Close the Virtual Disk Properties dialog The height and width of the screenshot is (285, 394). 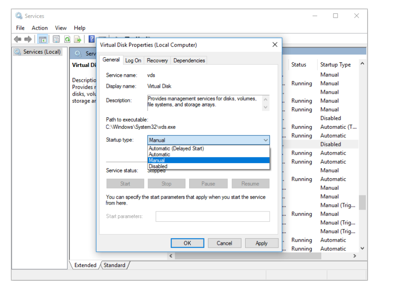(275, 45)
